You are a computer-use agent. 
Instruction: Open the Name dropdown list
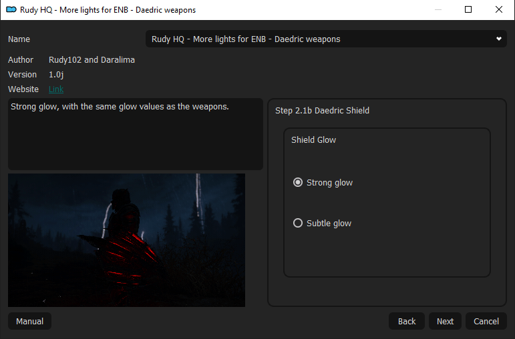pos(326,39)
